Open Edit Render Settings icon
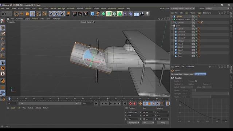This screenshot has width=233, height=131. click(86, 14)
